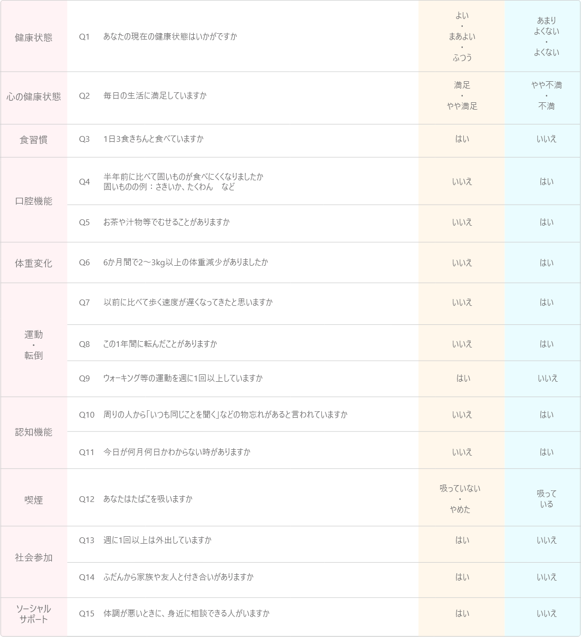Pick 'はい' for Q5 choking on tea

546,222
